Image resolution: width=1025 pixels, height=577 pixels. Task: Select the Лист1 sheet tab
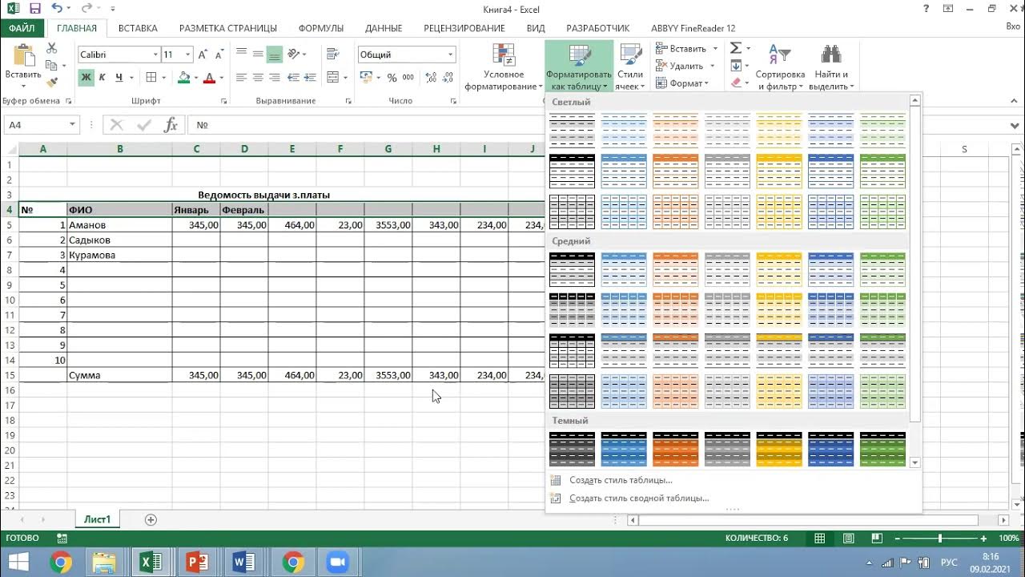click(x=98, y=519)
